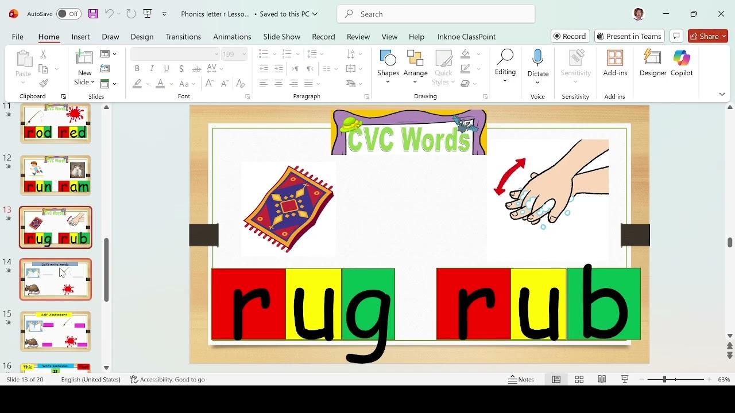
Task: Toggle Italic formatting
Action: click(152, 69)
